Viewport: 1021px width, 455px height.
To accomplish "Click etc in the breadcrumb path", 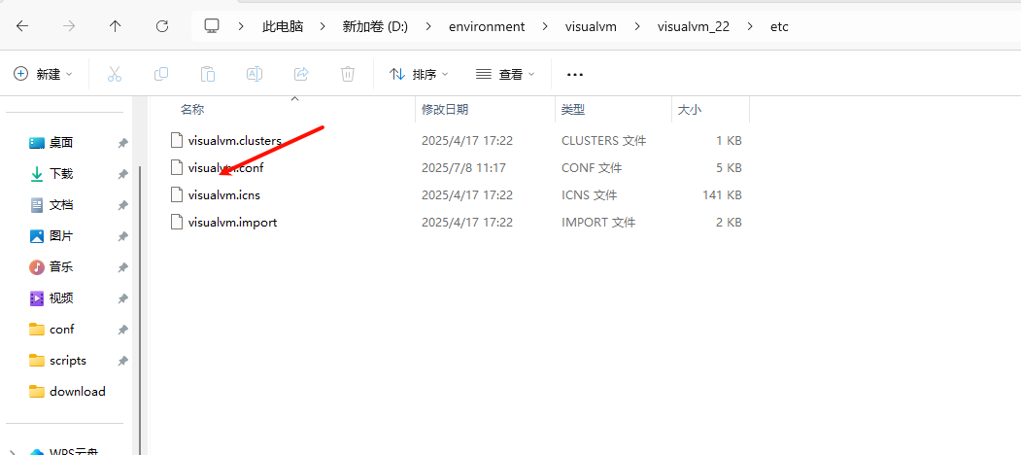I will click(779, 26).
